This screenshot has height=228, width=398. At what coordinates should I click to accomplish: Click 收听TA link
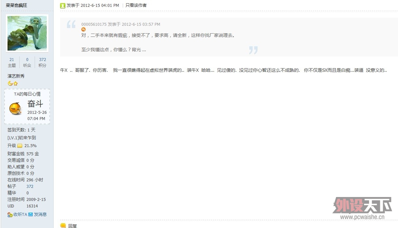coord(20,214)
